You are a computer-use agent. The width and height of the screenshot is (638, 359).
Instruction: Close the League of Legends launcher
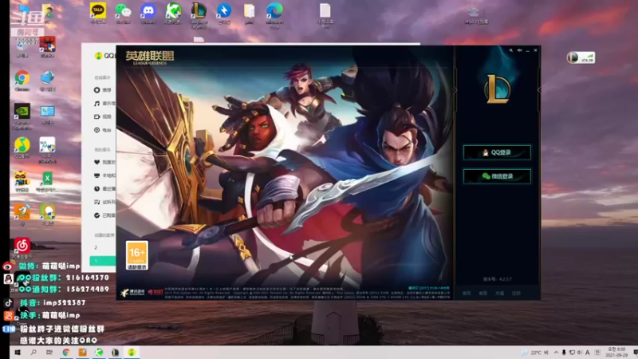click(x=535, y=50)
